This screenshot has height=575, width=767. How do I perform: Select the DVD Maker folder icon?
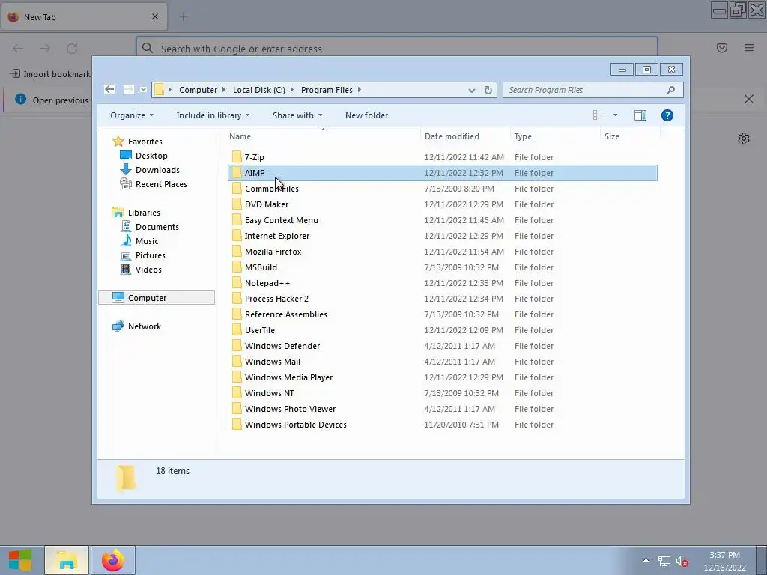(237, 204)
